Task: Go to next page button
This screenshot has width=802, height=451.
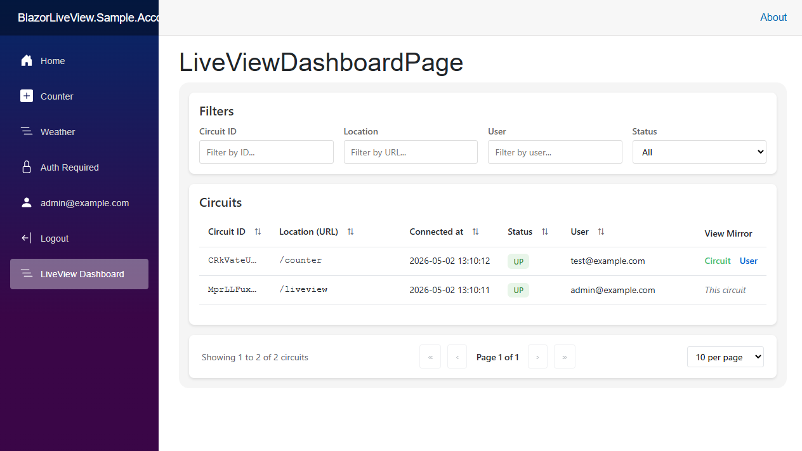Action: pyautogui.click(x=537, y=356)
